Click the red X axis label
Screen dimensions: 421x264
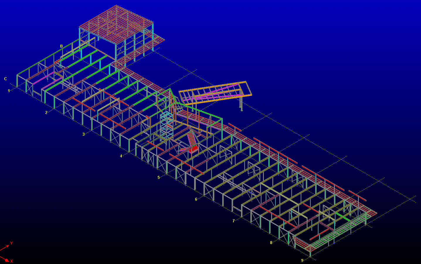[x=12, y=261]
